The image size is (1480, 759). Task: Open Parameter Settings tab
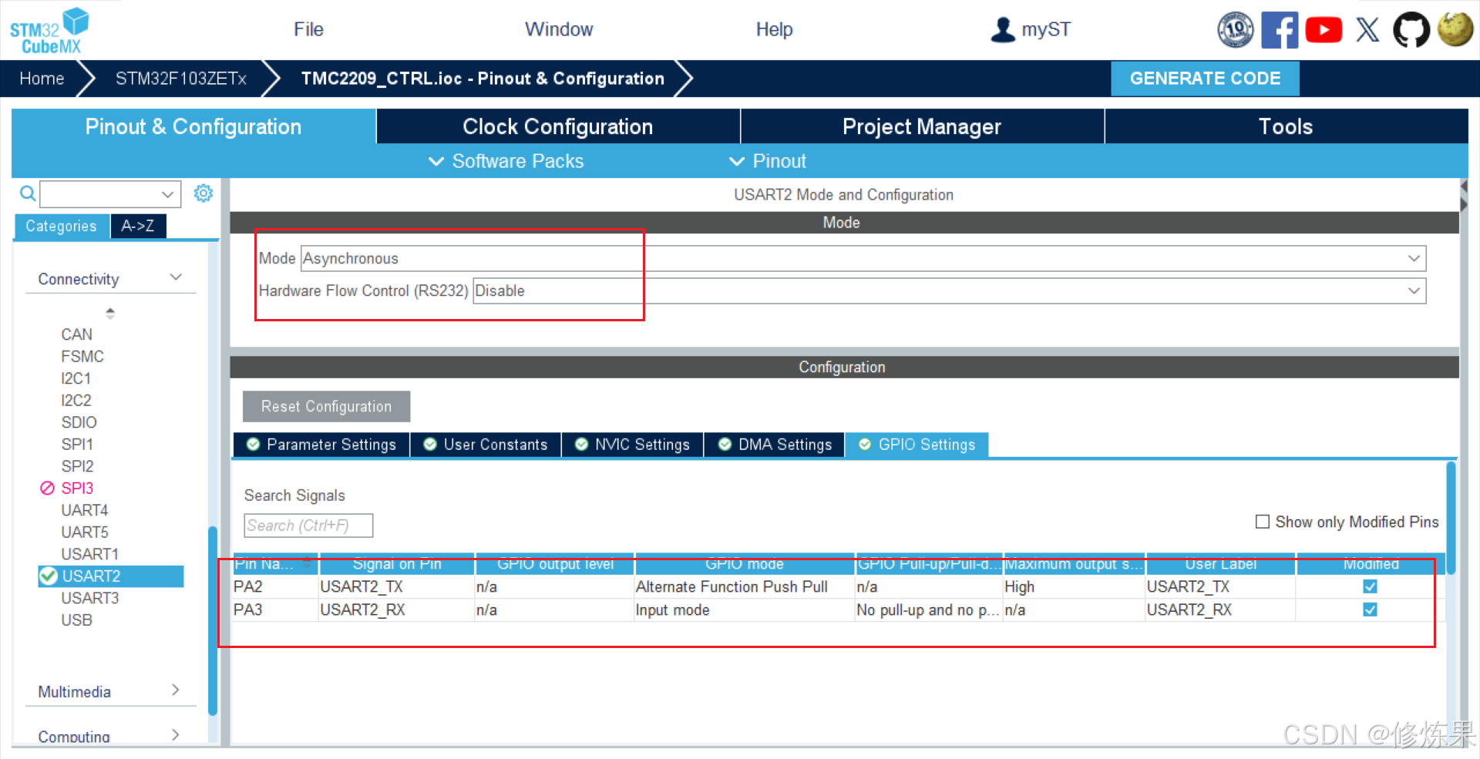321,445
